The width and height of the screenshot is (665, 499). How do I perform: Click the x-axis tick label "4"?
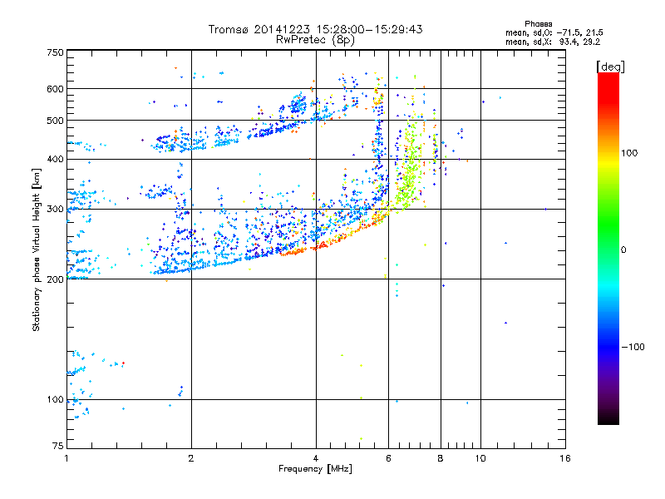(316, 458)
